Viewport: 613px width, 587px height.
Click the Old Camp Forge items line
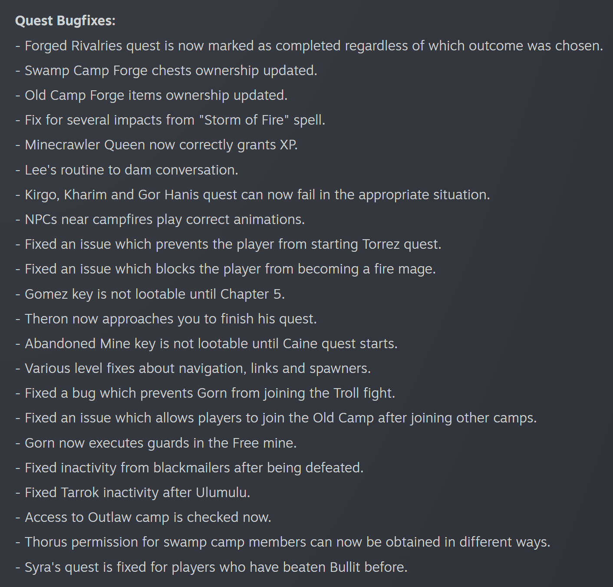click(x=152, y=95)
